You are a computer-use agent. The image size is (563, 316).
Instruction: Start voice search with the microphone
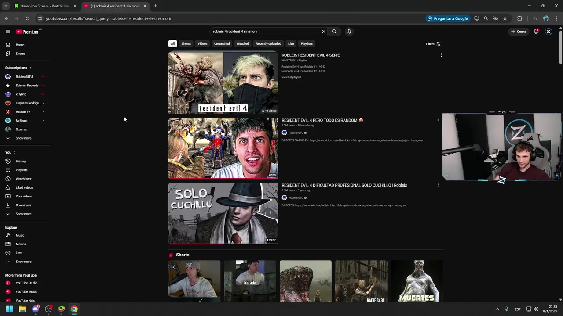click(349, 32)
